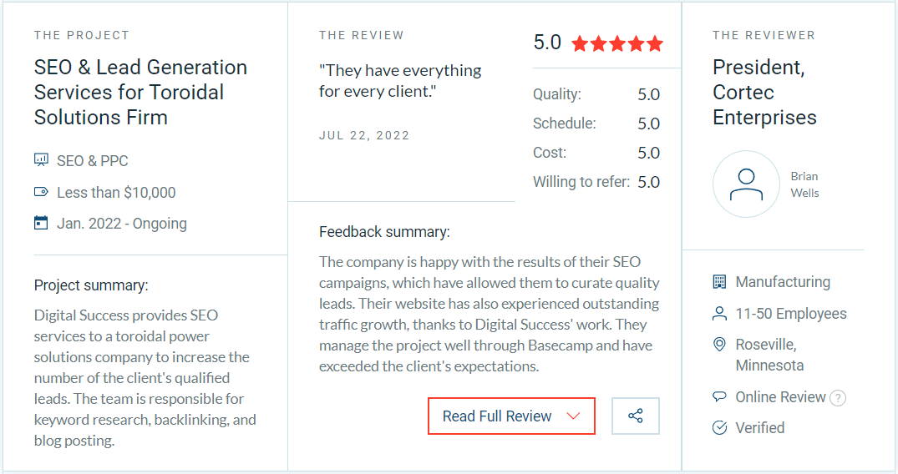Click the five-star rating display
This screenshot has height=474, width=898.
(617, 43)
